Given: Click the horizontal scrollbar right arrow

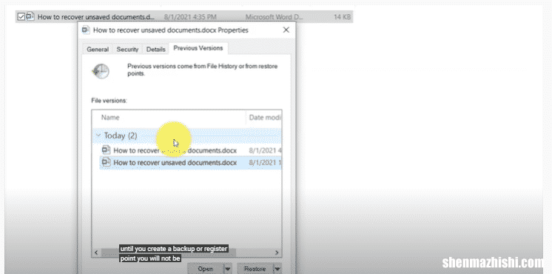Looking at the screenshot, I should (277, 253).
